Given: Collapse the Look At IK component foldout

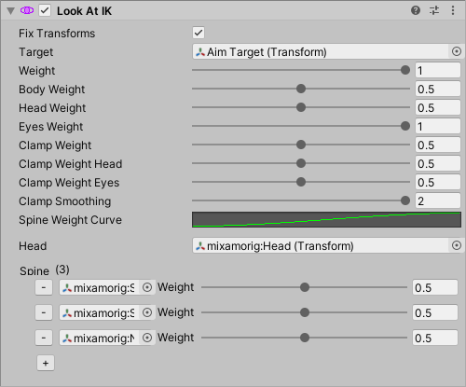Looking at the screenshot, I should pyautogui.click(x=11, y=11).
